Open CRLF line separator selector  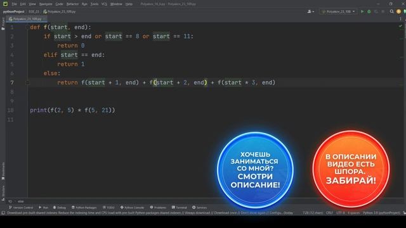(329, 213)
